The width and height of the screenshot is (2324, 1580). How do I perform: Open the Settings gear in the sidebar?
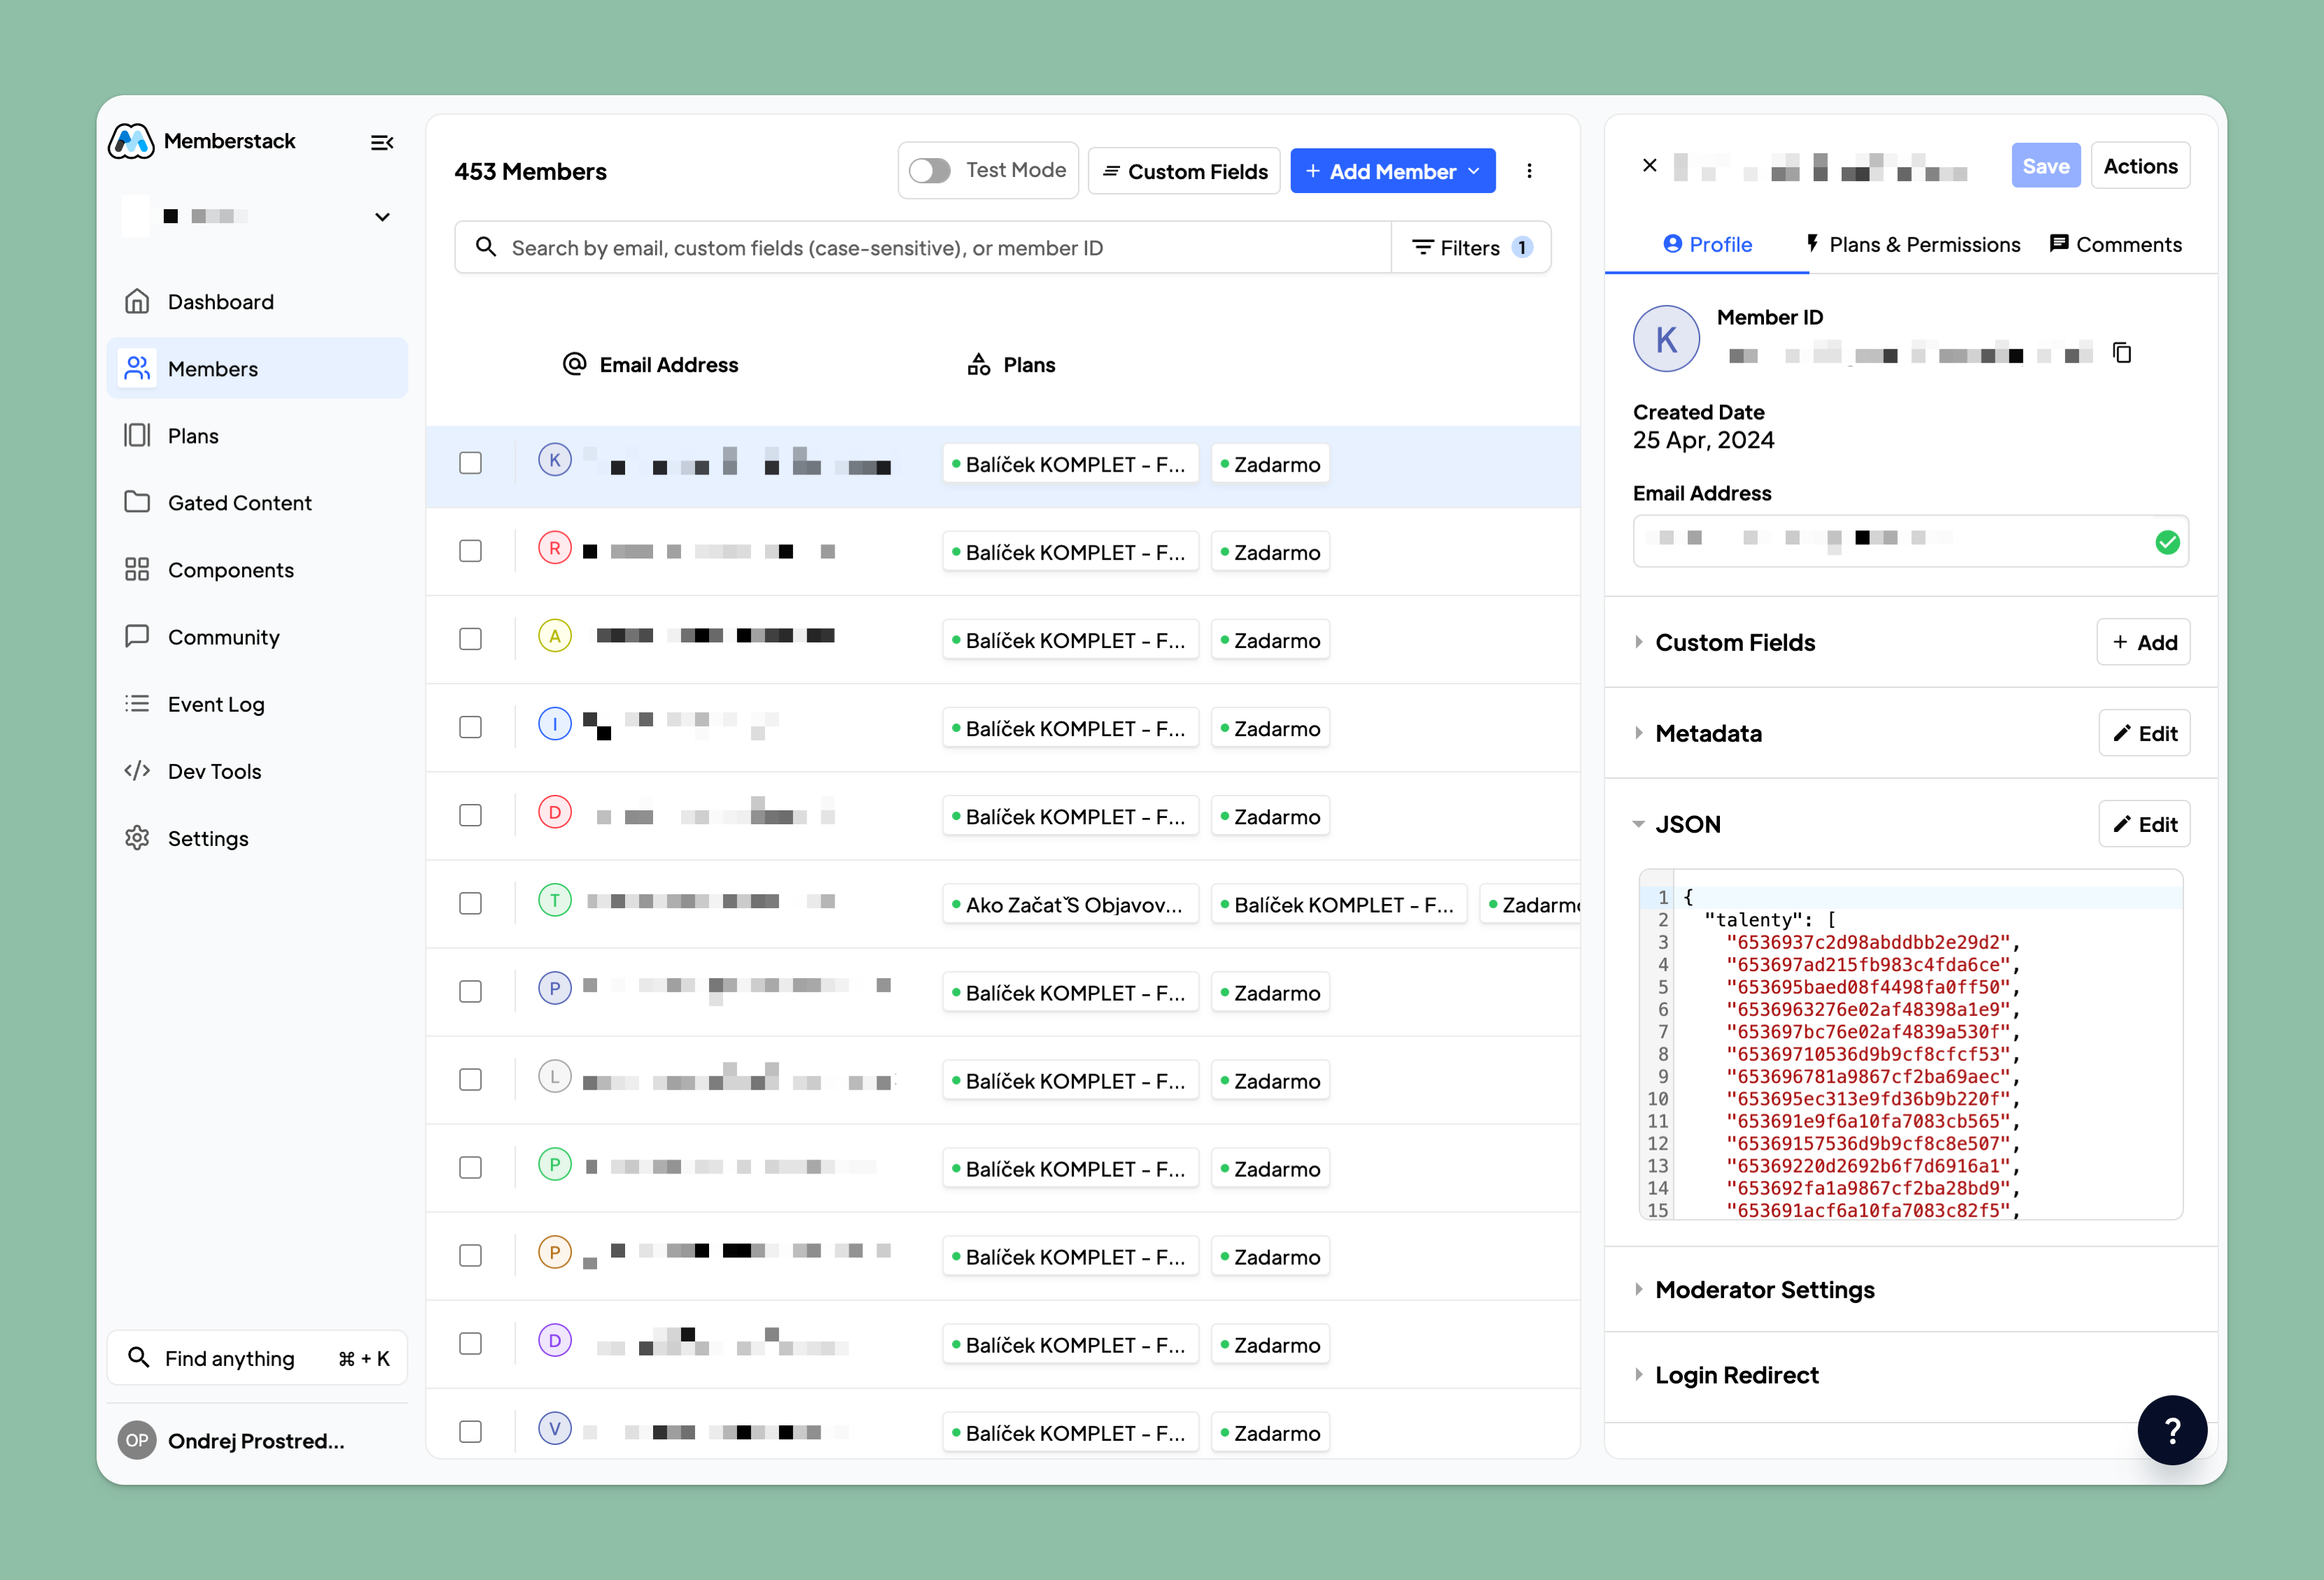[x=137, y=838]
